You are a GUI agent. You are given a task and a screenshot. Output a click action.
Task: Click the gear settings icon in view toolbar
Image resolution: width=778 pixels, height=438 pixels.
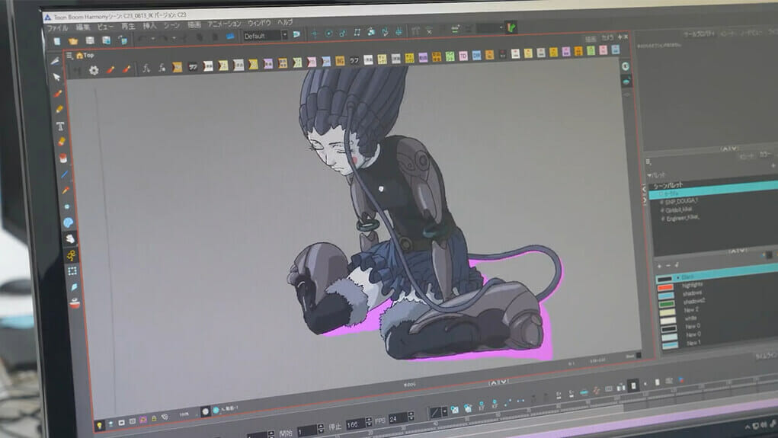pos(93,71)
